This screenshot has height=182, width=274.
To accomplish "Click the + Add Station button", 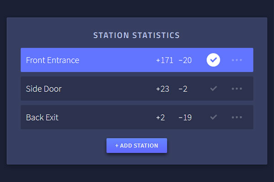I will point(137,146).
